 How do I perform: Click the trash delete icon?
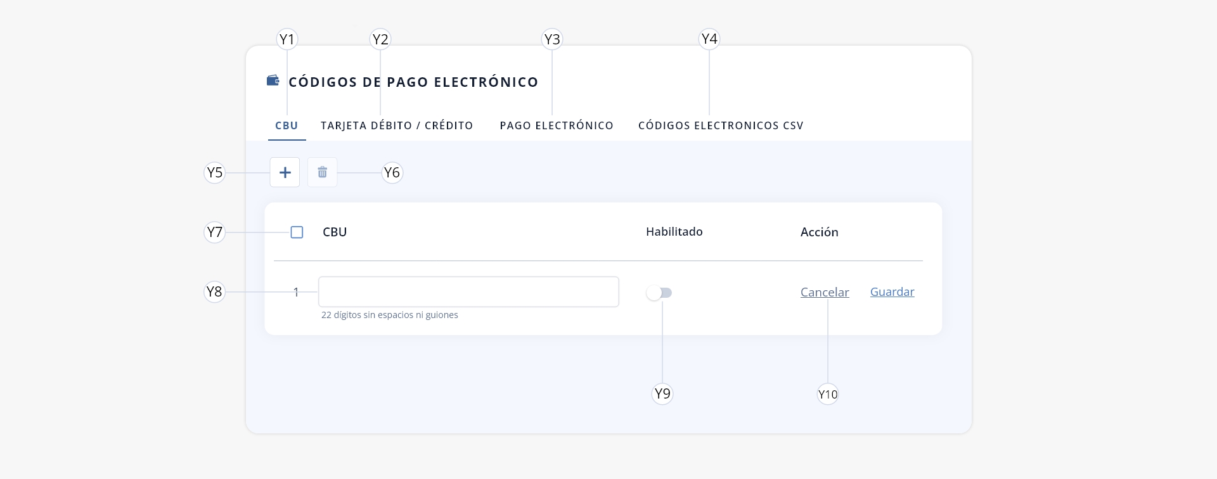tap(322, 172)
